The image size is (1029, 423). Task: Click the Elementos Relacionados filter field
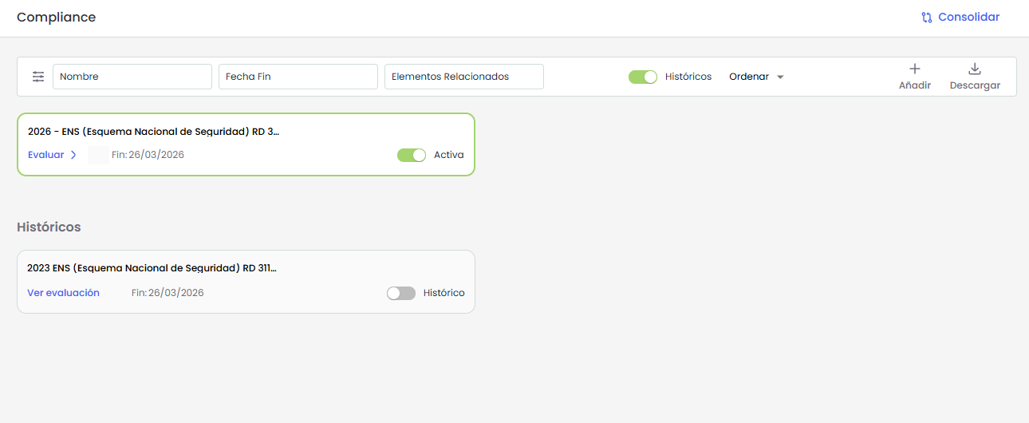click(x=463, y=77)
